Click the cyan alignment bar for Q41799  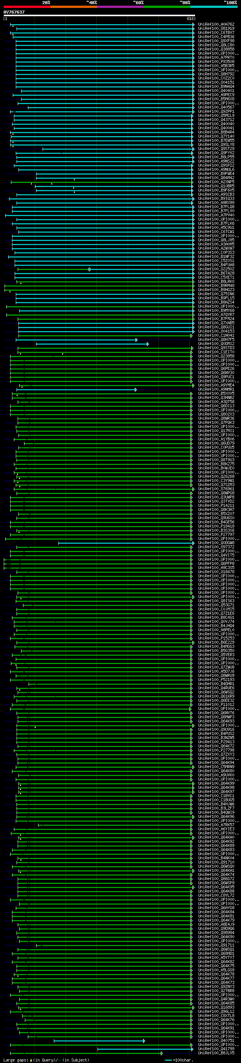146,1049
